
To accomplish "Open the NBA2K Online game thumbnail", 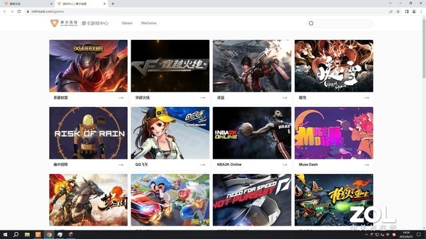I will [x=252, y=133].
